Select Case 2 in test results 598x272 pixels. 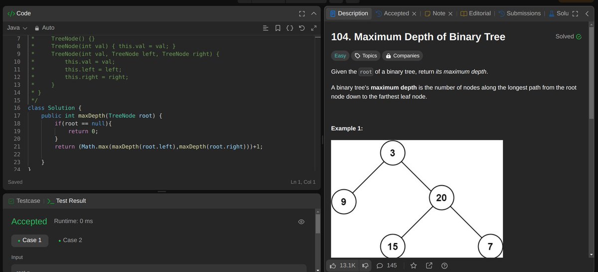point(70,240)
